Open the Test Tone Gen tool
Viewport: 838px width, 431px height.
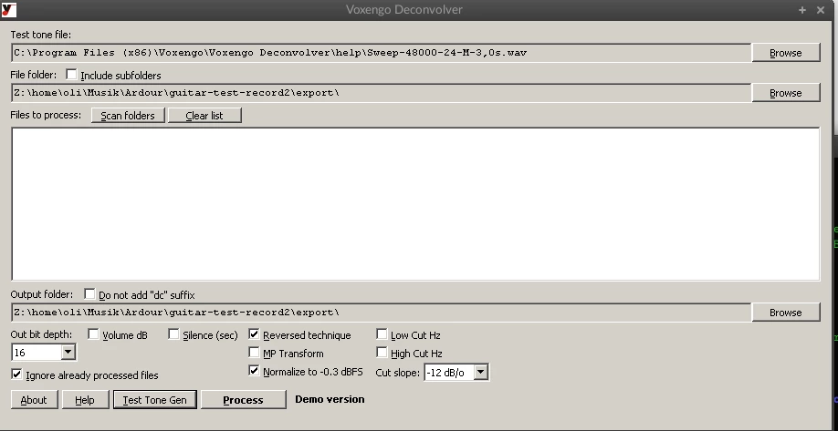pos(155,400)
